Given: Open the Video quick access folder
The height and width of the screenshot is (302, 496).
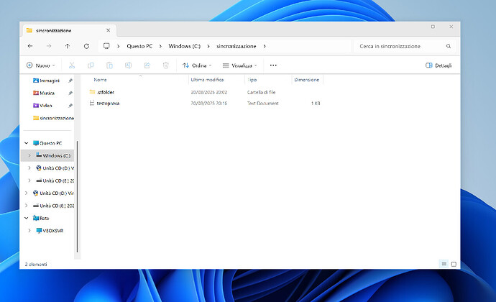Looking at the screenshot, I should point(46,105).
